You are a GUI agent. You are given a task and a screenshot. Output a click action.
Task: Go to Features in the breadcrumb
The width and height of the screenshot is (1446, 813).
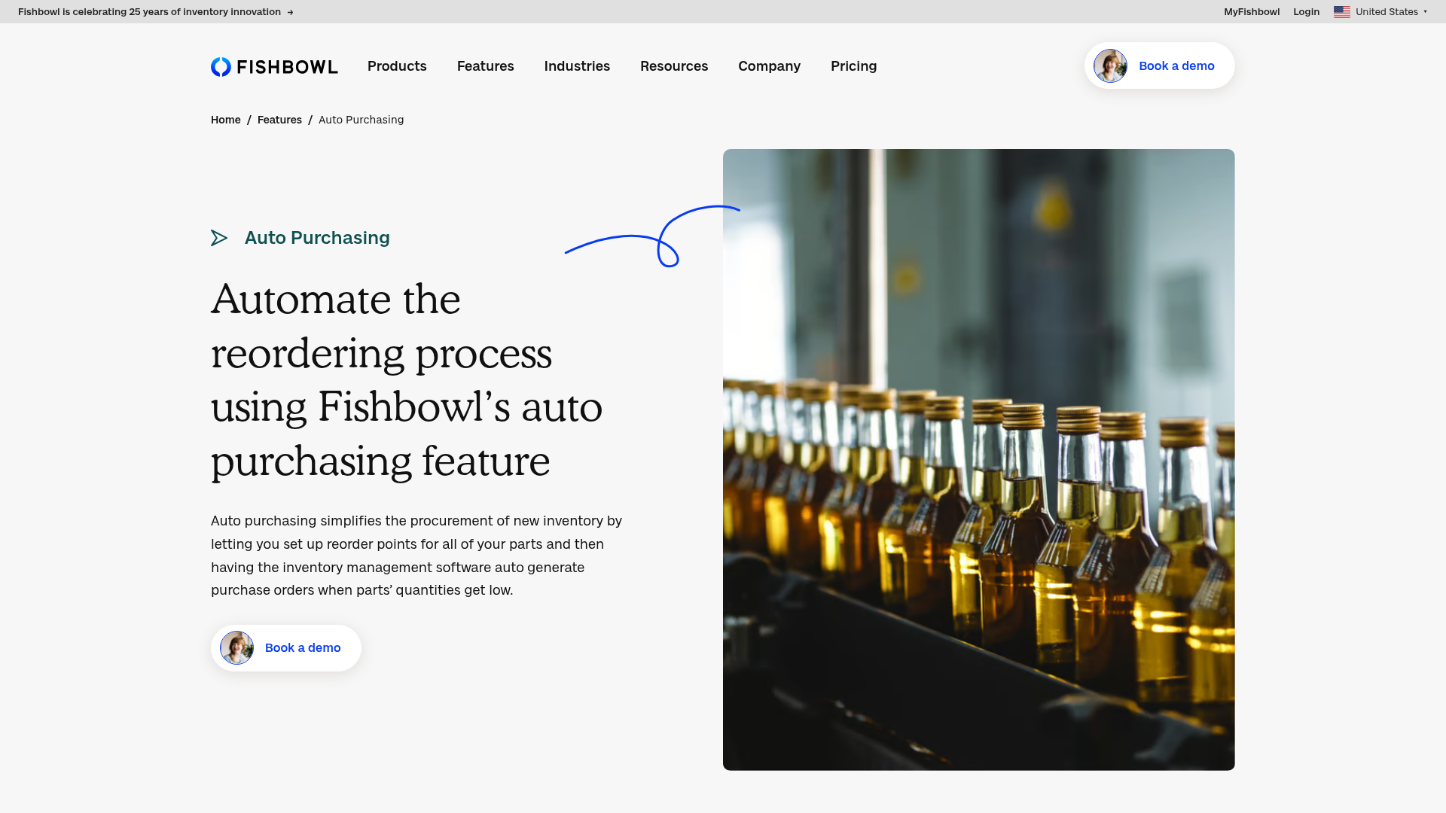(279, 120)
